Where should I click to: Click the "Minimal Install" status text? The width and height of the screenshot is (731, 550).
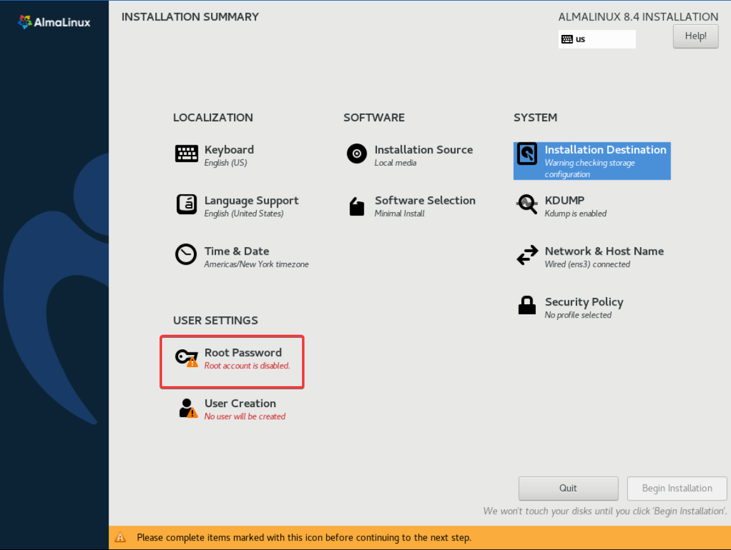coord(400,214)
